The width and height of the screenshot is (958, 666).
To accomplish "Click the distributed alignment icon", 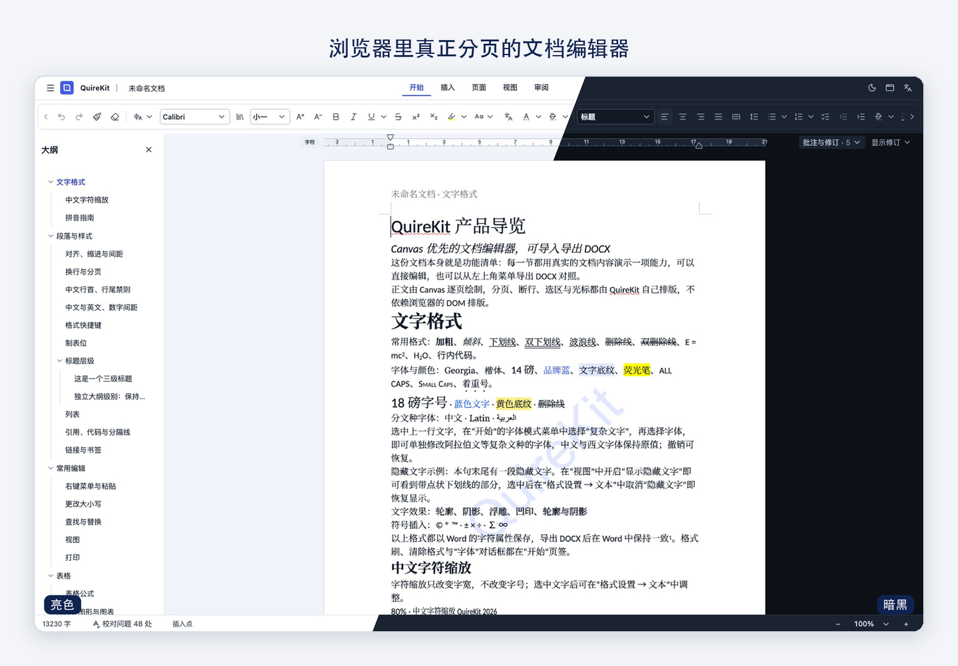I will pyautogui.click(x=736, y=117).
